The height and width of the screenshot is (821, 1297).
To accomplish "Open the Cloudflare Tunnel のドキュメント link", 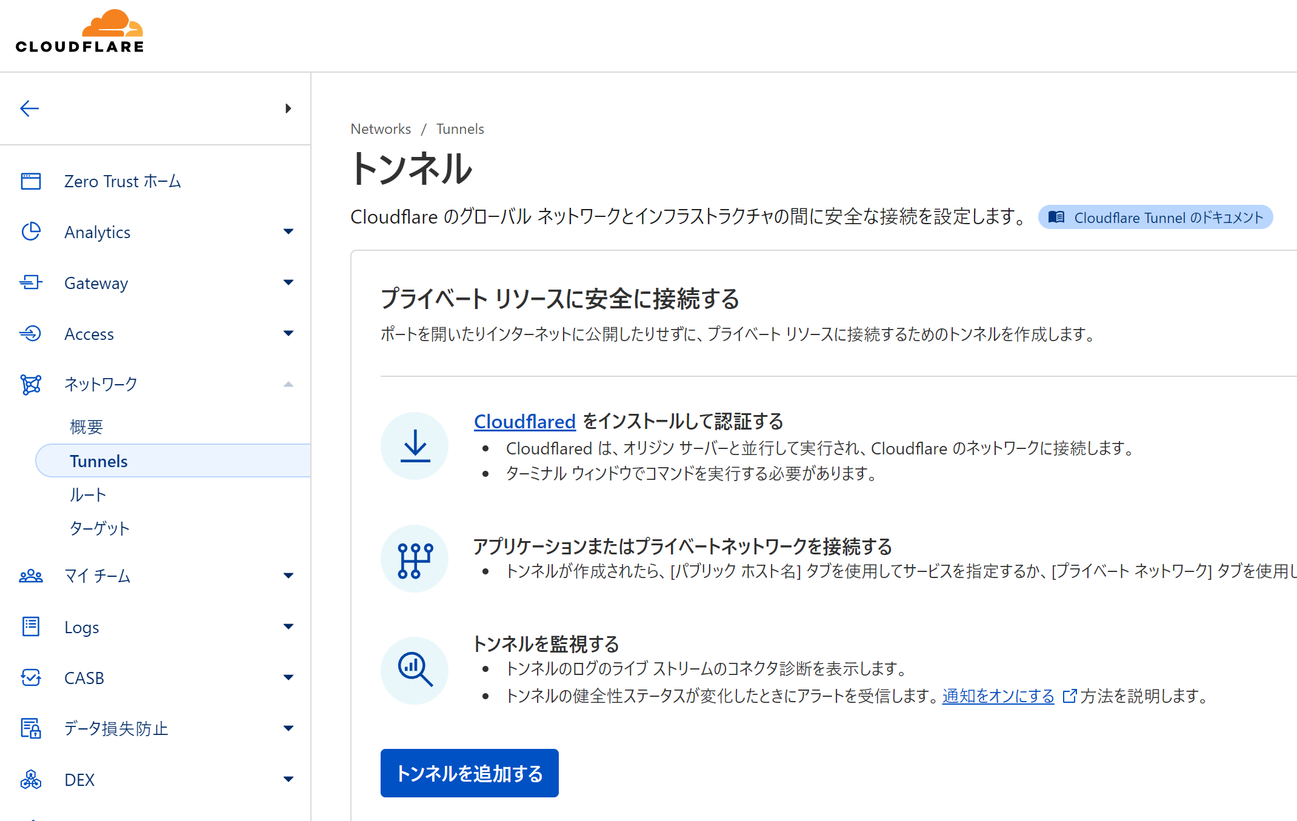I will [1155, 217].
